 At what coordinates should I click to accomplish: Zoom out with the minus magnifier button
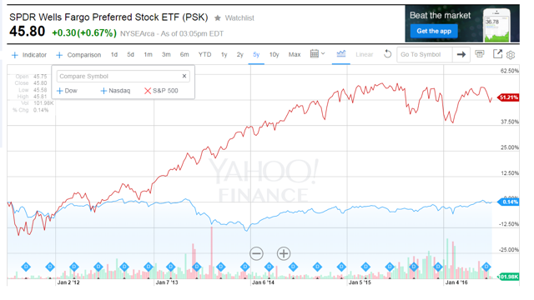click(x=256, y=253)
